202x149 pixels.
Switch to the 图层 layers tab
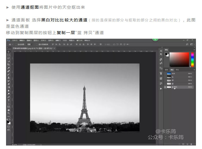click(x=166, y=70)
